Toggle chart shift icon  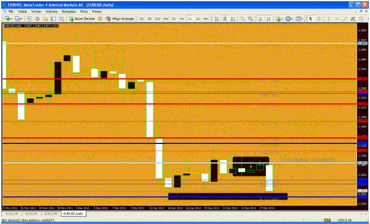click(x=269, y=19)
